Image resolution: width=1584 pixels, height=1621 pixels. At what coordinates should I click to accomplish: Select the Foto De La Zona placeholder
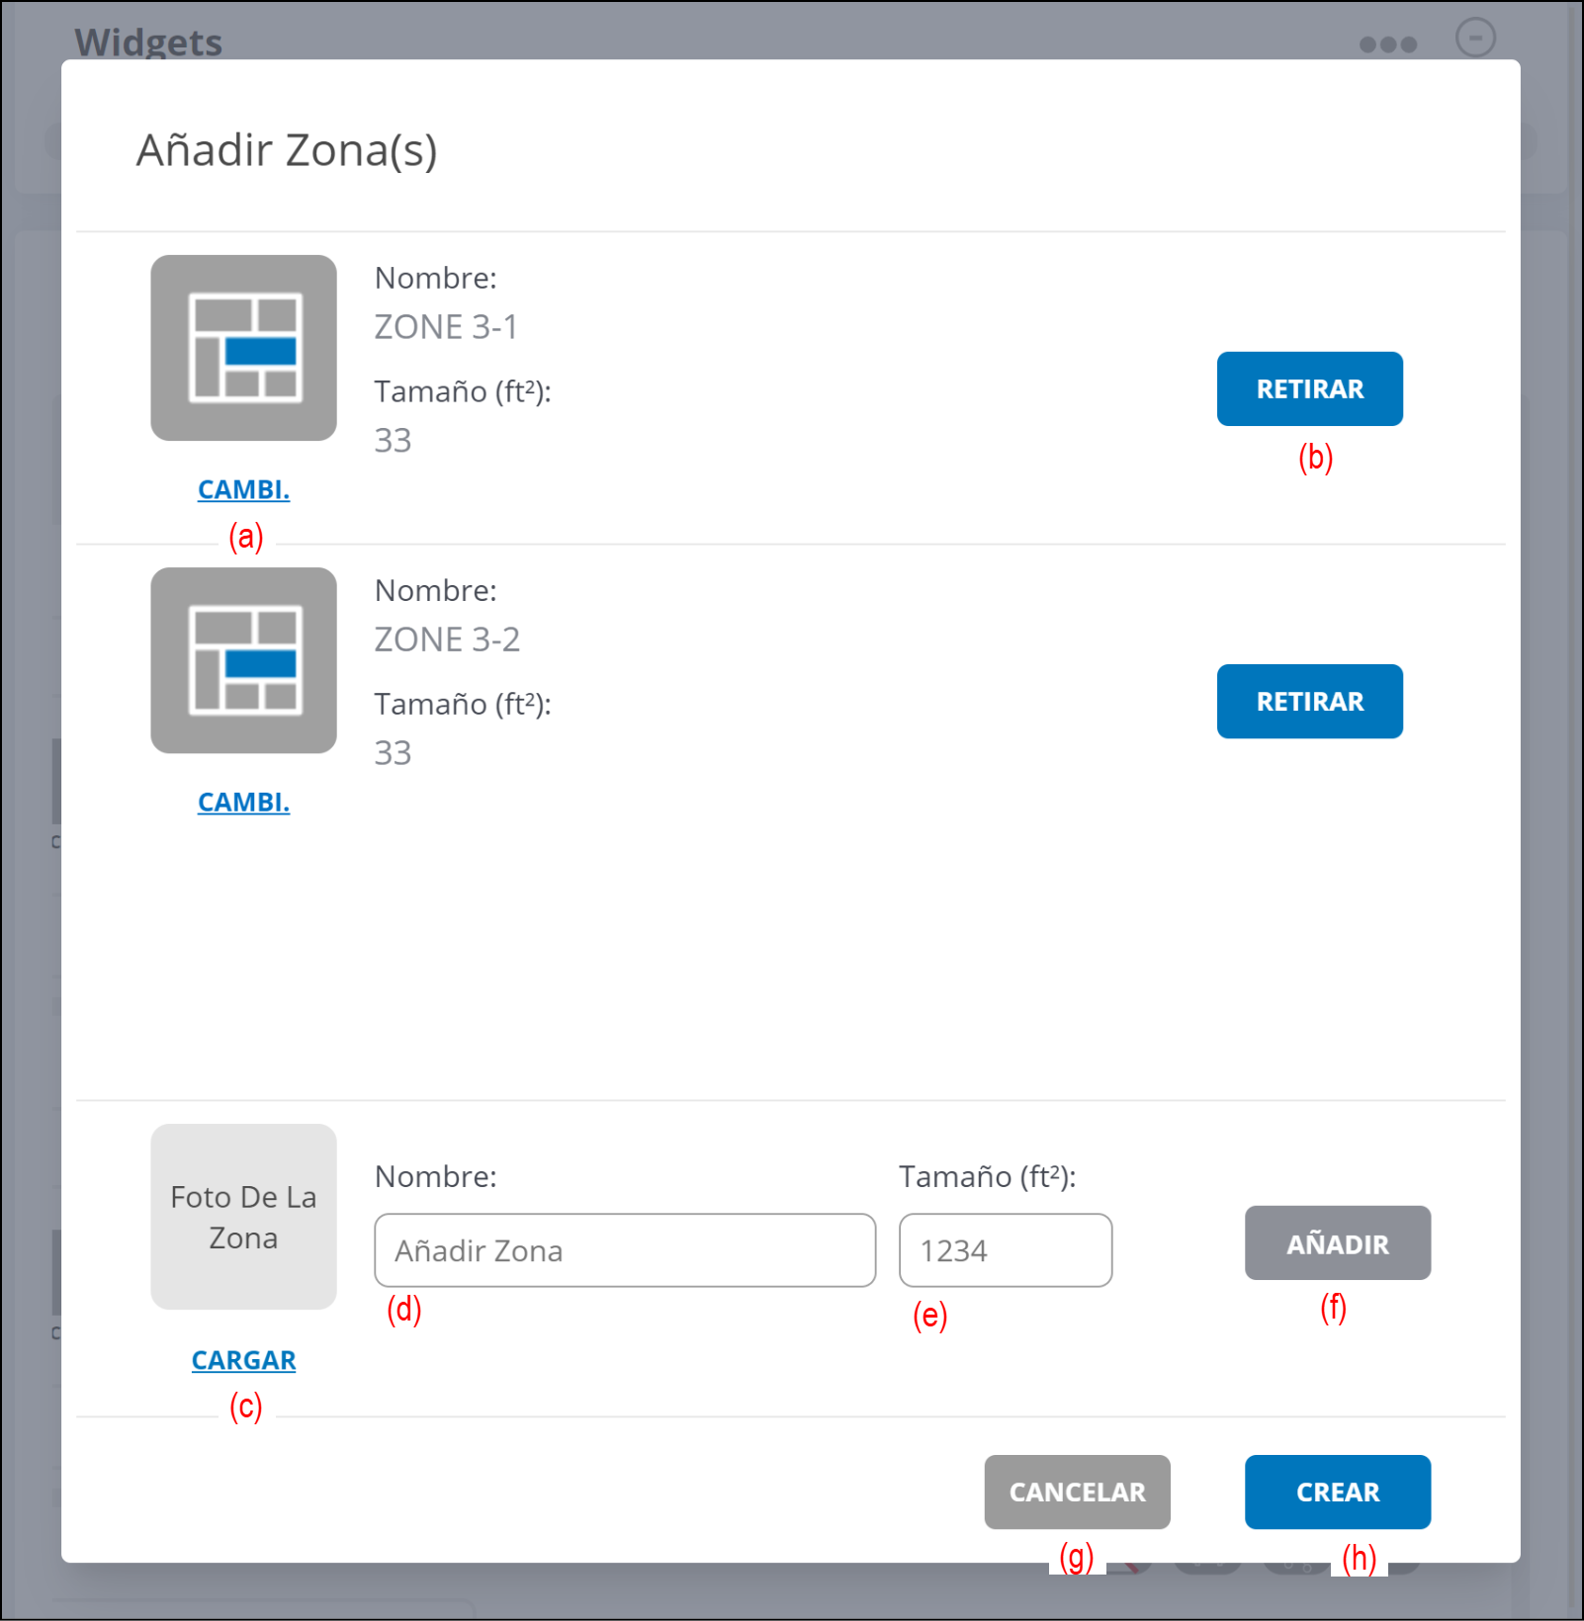click(x=243, y=1217)
